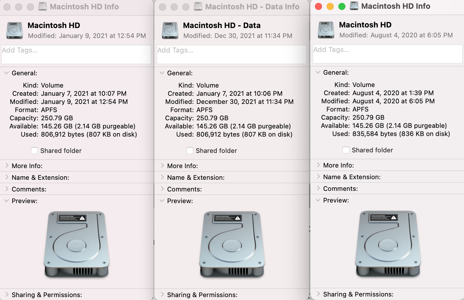The width and height of the screenshot is (464, 300).
Task: Expand More Info in the January 9, 2021 Macintosh HD window
Action: click(x=7, y=166)
